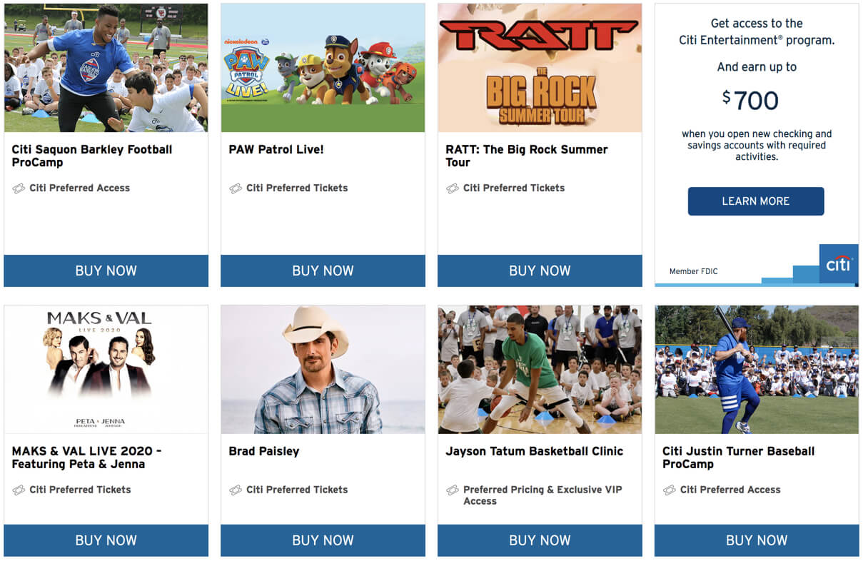This screenshot has width=868, height=566.
Task: Click ticket icon under MAKS & VAL LIVE 2020
Action: [19, 490]
